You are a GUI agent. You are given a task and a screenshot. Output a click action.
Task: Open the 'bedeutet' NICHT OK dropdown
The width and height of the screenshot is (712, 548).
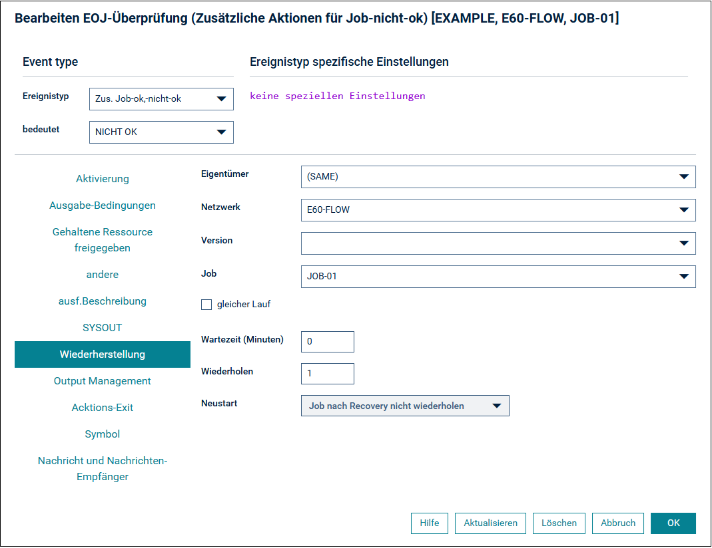161,132
